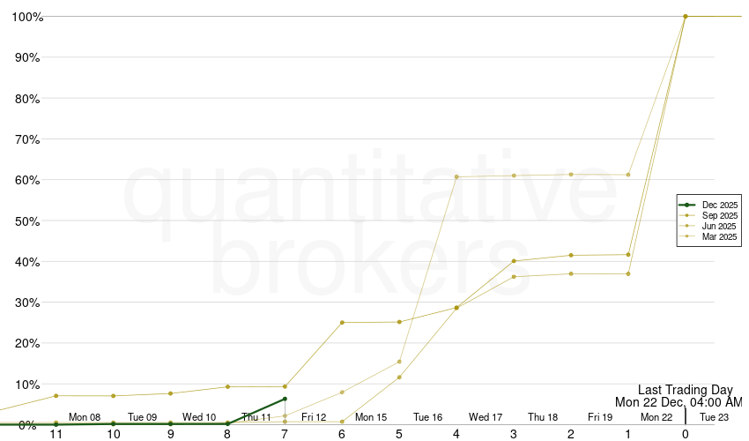
Task: Select the 'Thu 18' date label
Action: 543,417
